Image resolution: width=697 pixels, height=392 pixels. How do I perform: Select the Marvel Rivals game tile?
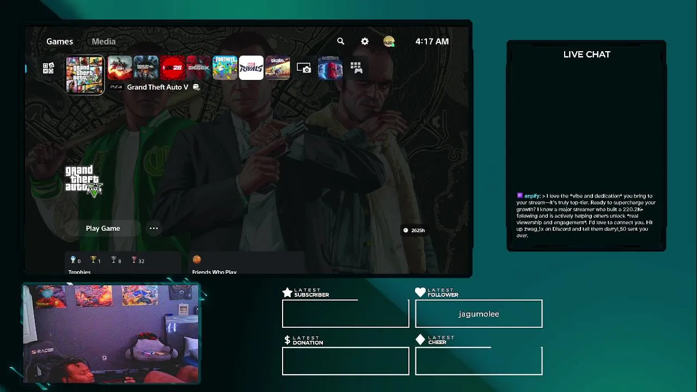251,68
